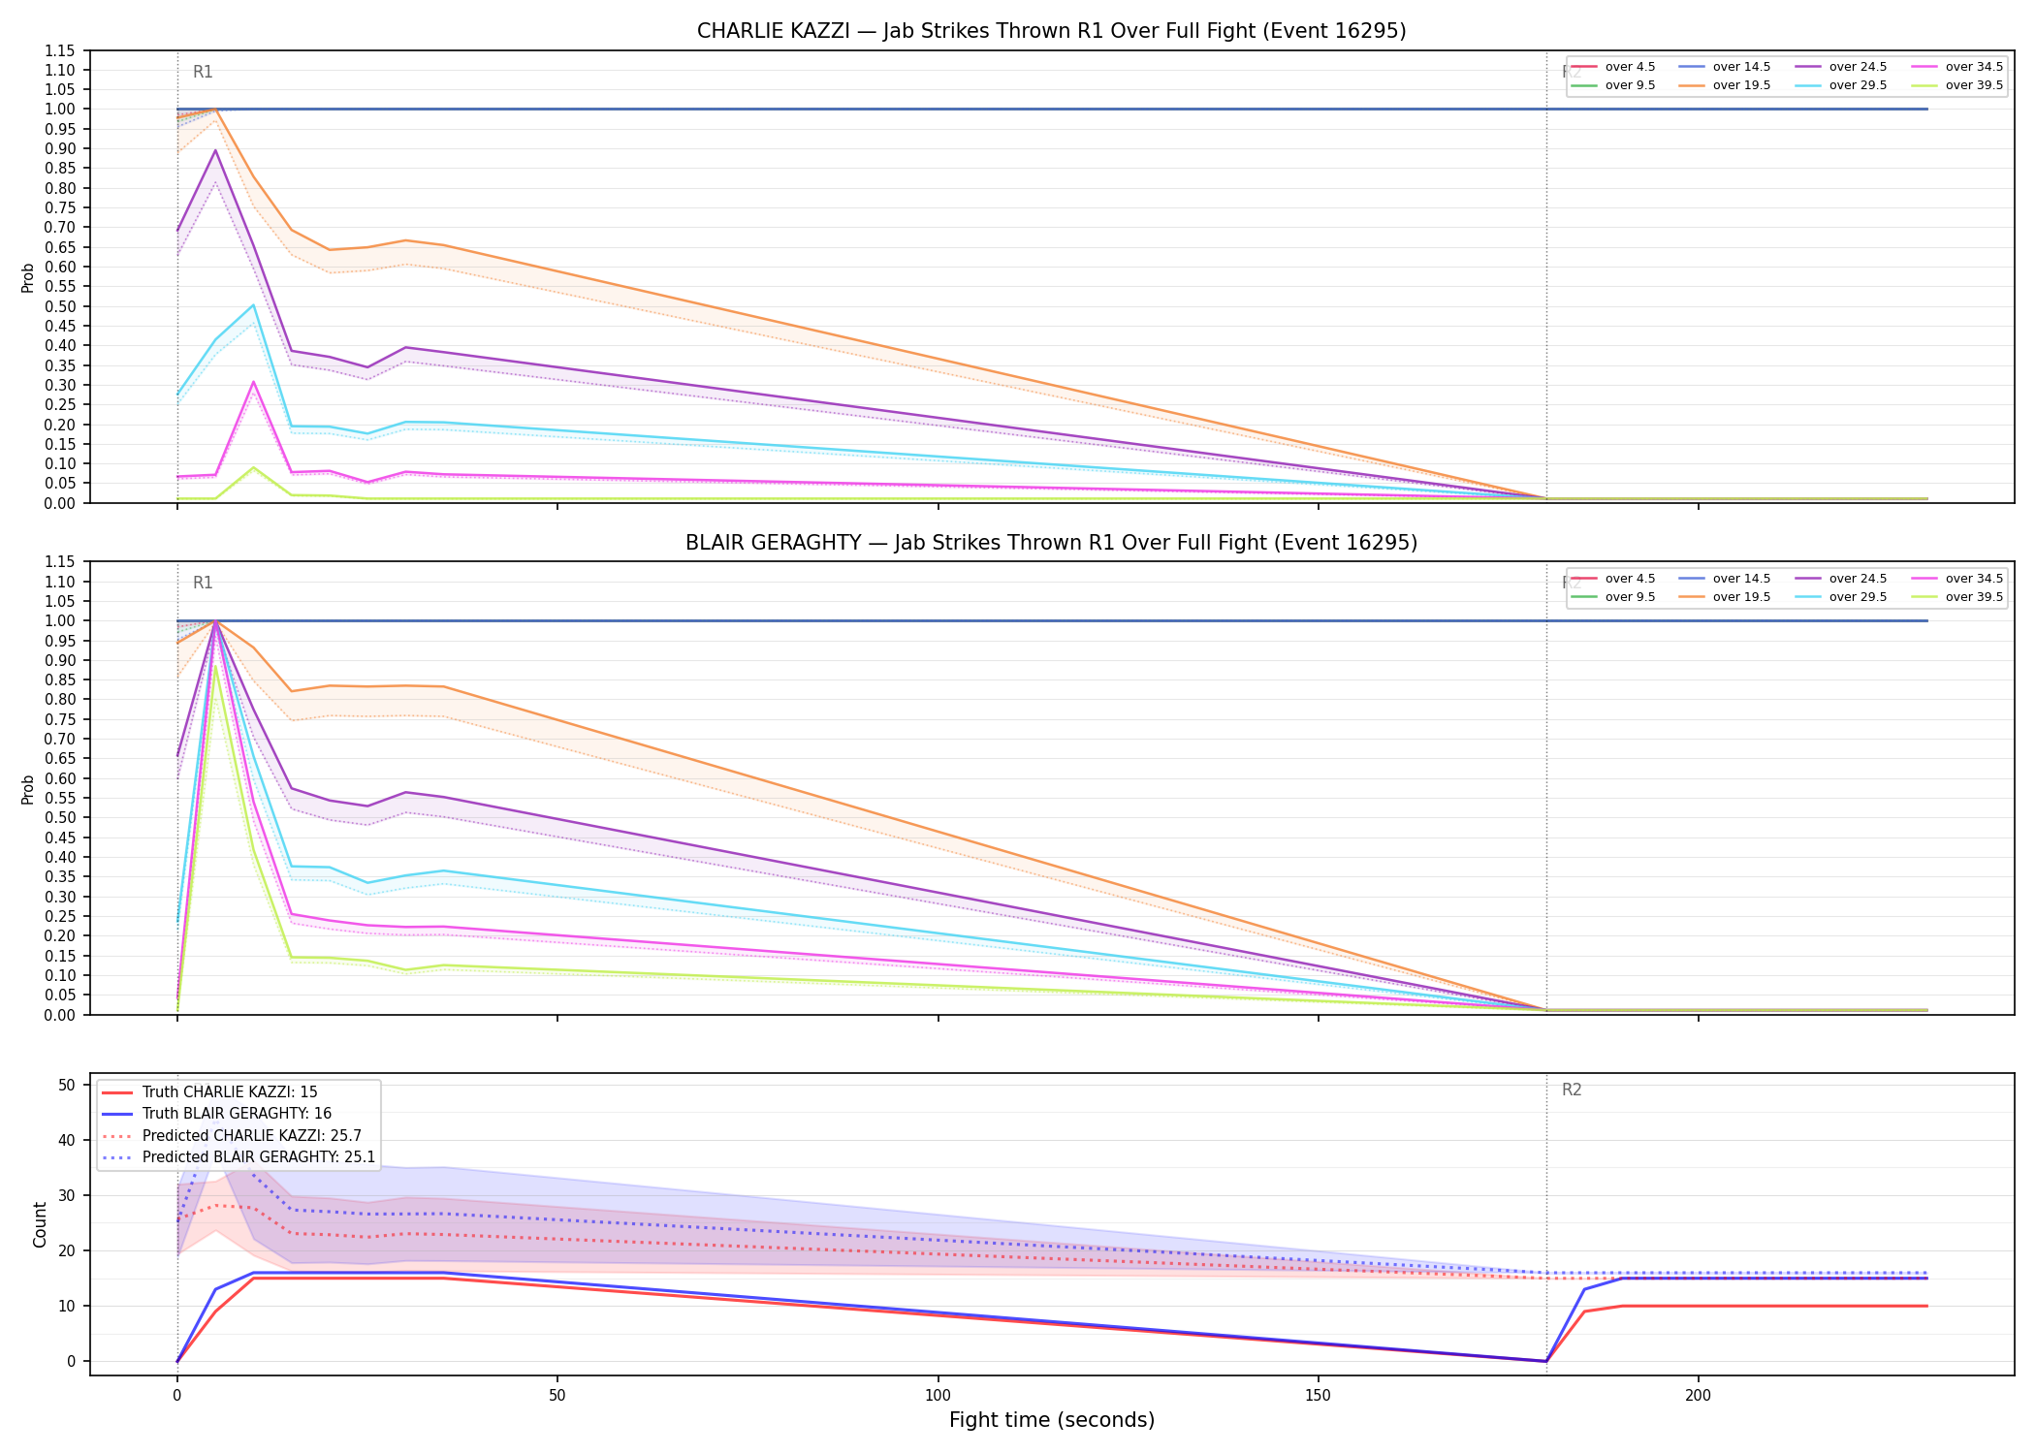Viewport: 2036px width, 1454px height.
Task: Select 'over 39.5' in Charlie Kazzi chart legend
Action: click(x=1957, y=85)
